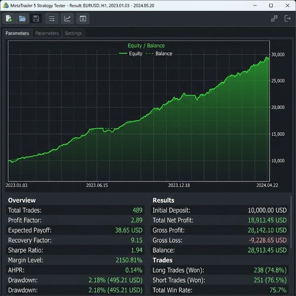296x296 pixels.
Task: Click the detach window icon top right
Action: (274, 19)
